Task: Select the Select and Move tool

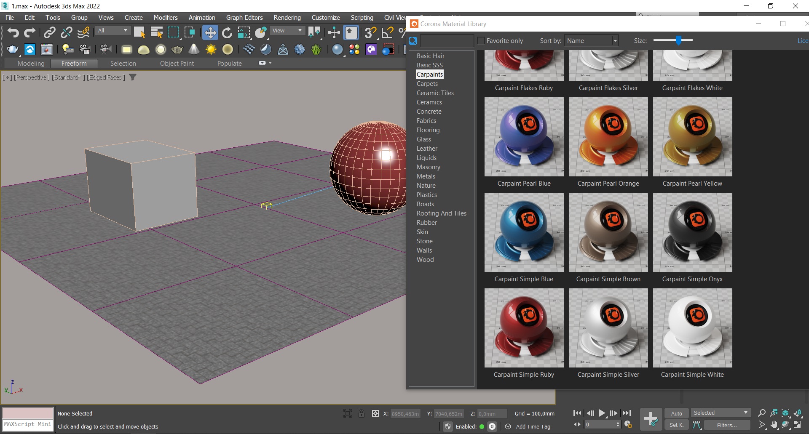Action: pos(210,32)
